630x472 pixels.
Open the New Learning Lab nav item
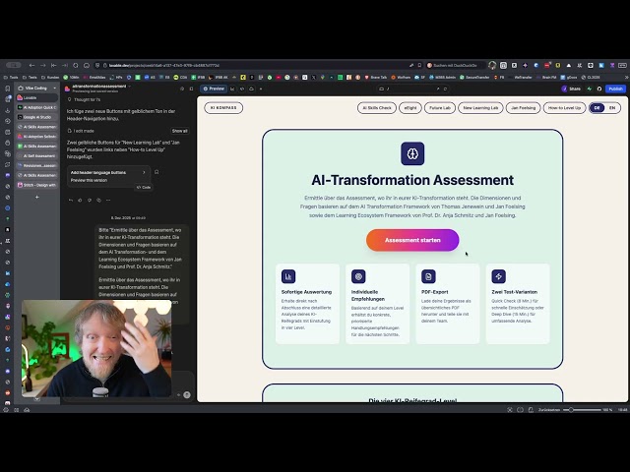(480, 108)
